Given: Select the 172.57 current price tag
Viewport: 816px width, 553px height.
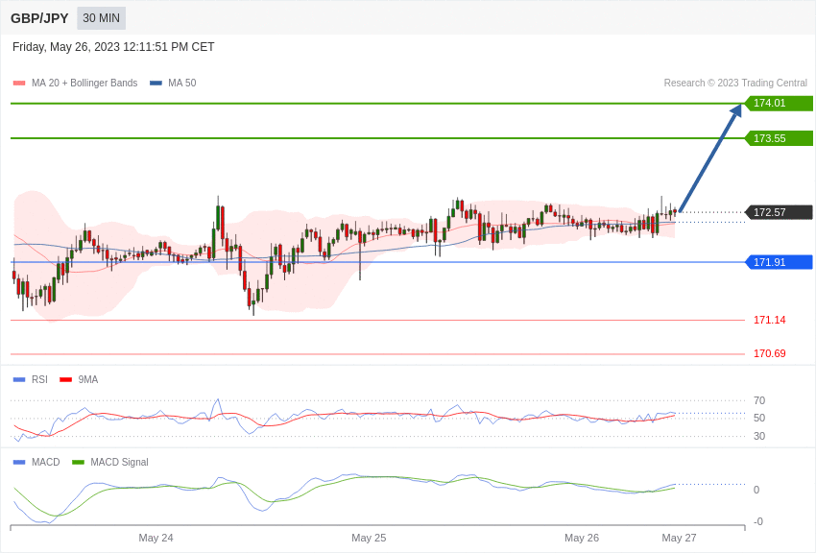Looking at the screenshot, I should click(780, 212).
